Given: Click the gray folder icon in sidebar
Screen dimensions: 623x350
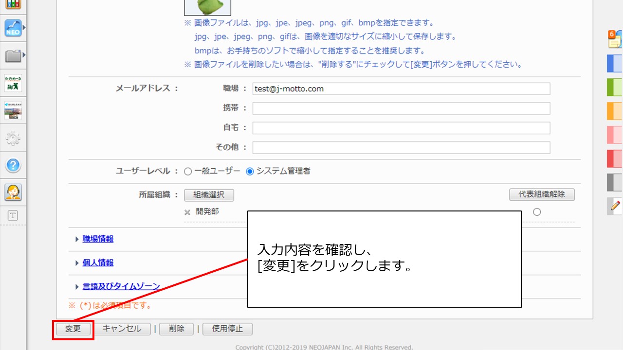Looking at the screenshot, I should 13,56.
